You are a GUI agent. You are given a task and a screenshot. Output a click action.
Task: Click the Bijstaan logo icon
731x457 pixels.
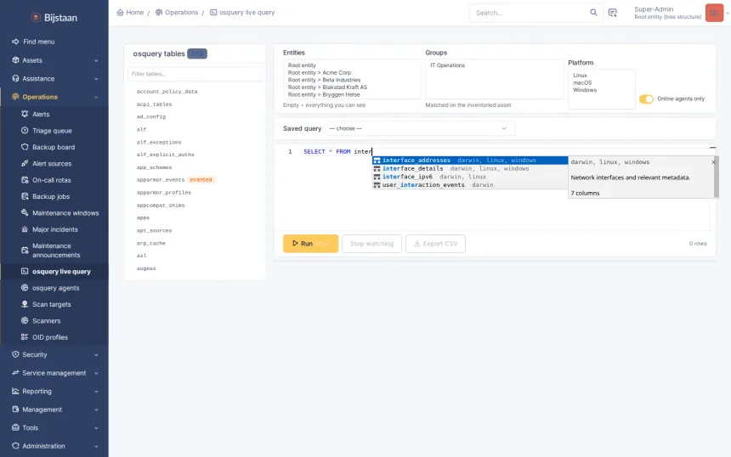click(x=36, y=18)
